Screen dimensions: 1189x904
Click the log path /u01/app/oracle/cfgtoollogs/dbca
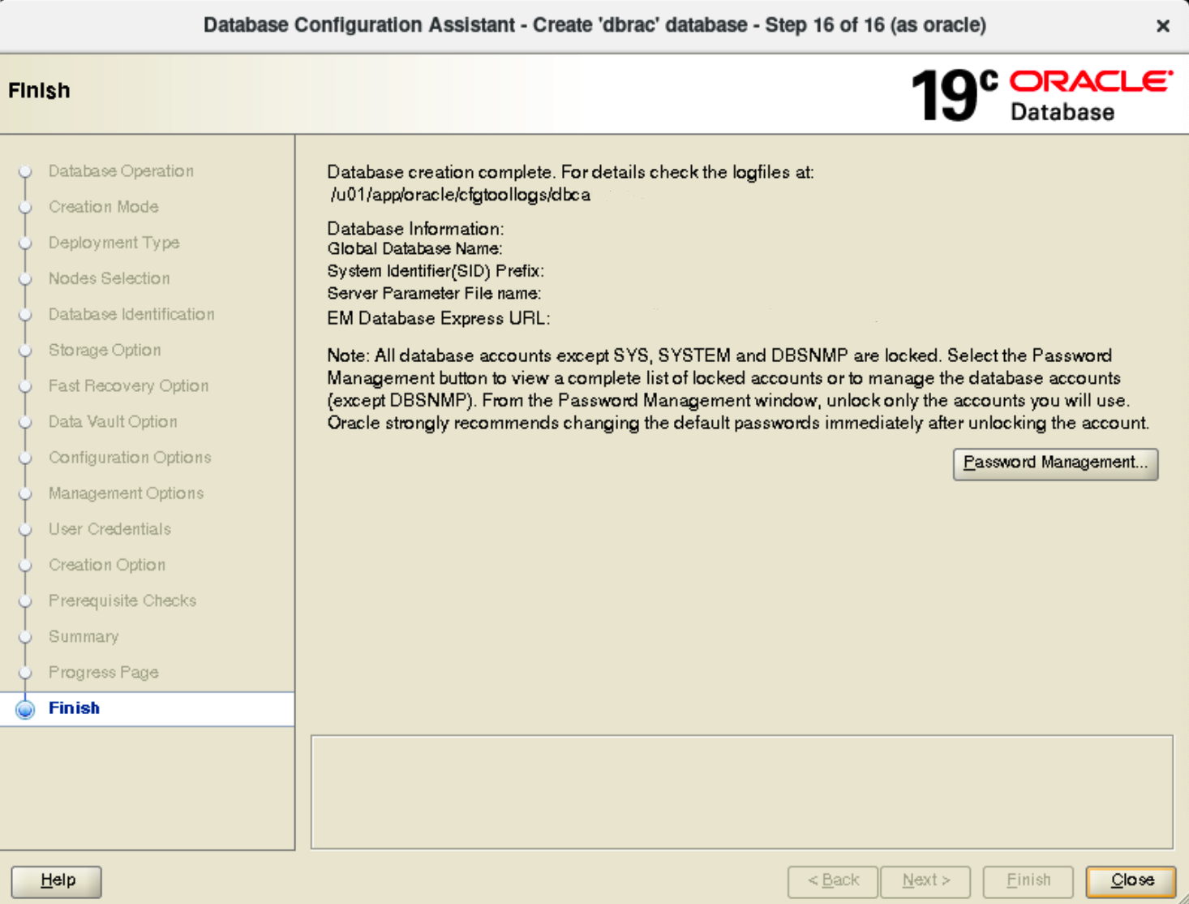click(x=460, y=195)
